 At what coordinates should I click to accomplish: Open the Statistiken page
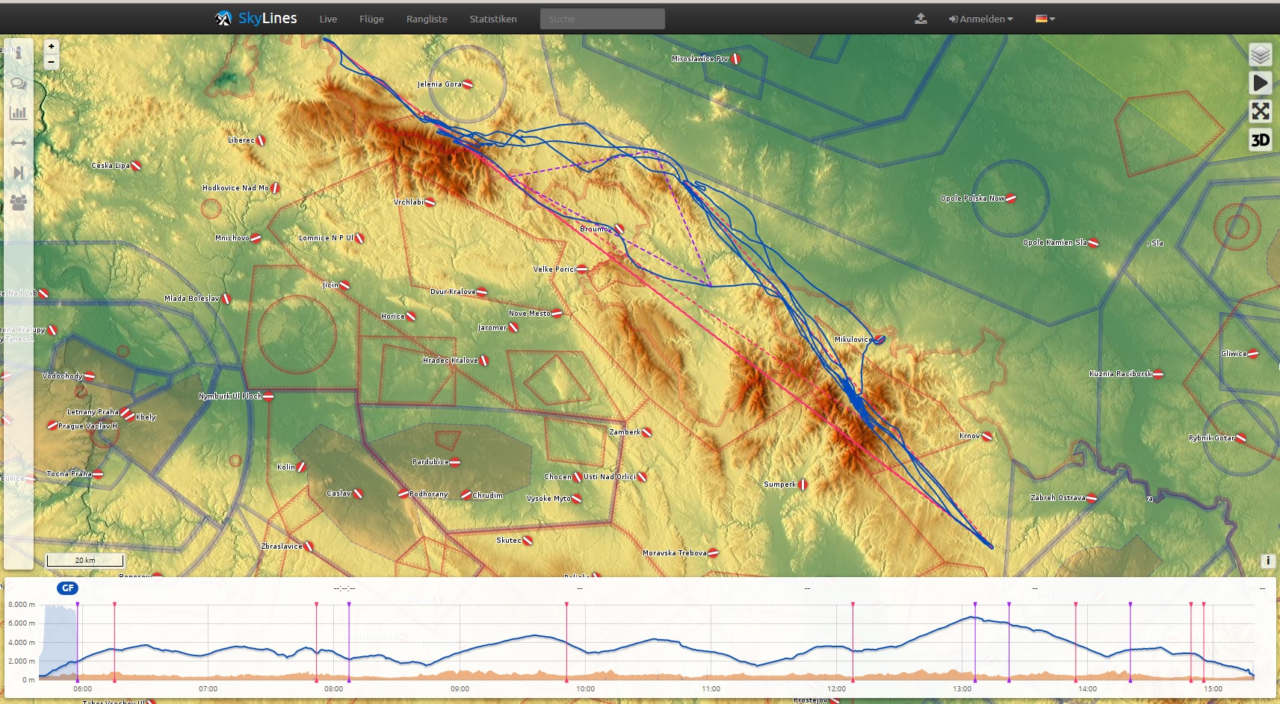[x=493, y=19]
